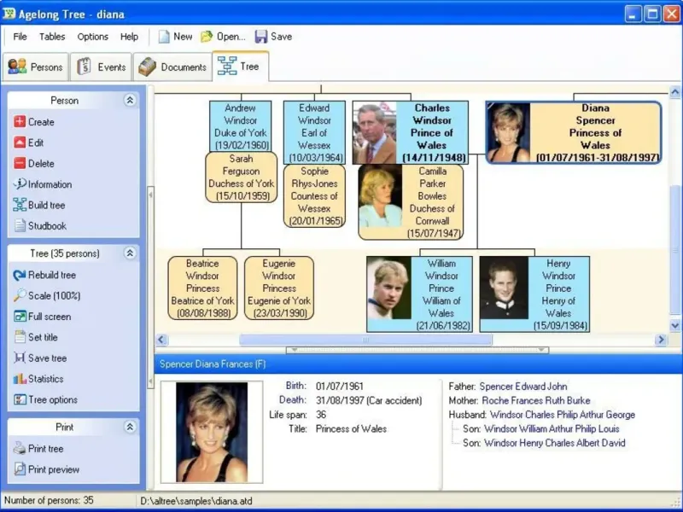Screen dimensions: 683x512
Task: Select William Windsor Prince node
Action: tap(419, 294)
